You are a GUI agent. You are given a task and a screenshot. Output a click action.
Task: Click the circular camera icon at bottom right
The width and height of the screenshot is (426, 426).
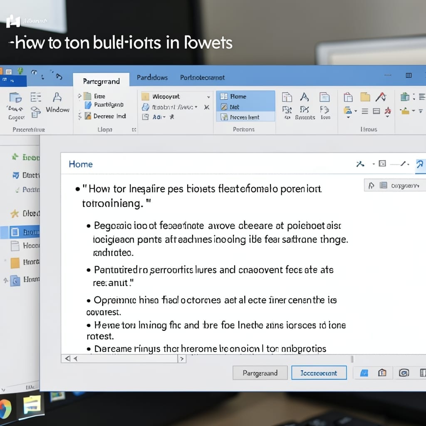tap(404, 373)
